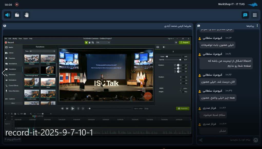The image size is (262, 149).
Task: Open the briefcase files icon
Action: (17, 15)
